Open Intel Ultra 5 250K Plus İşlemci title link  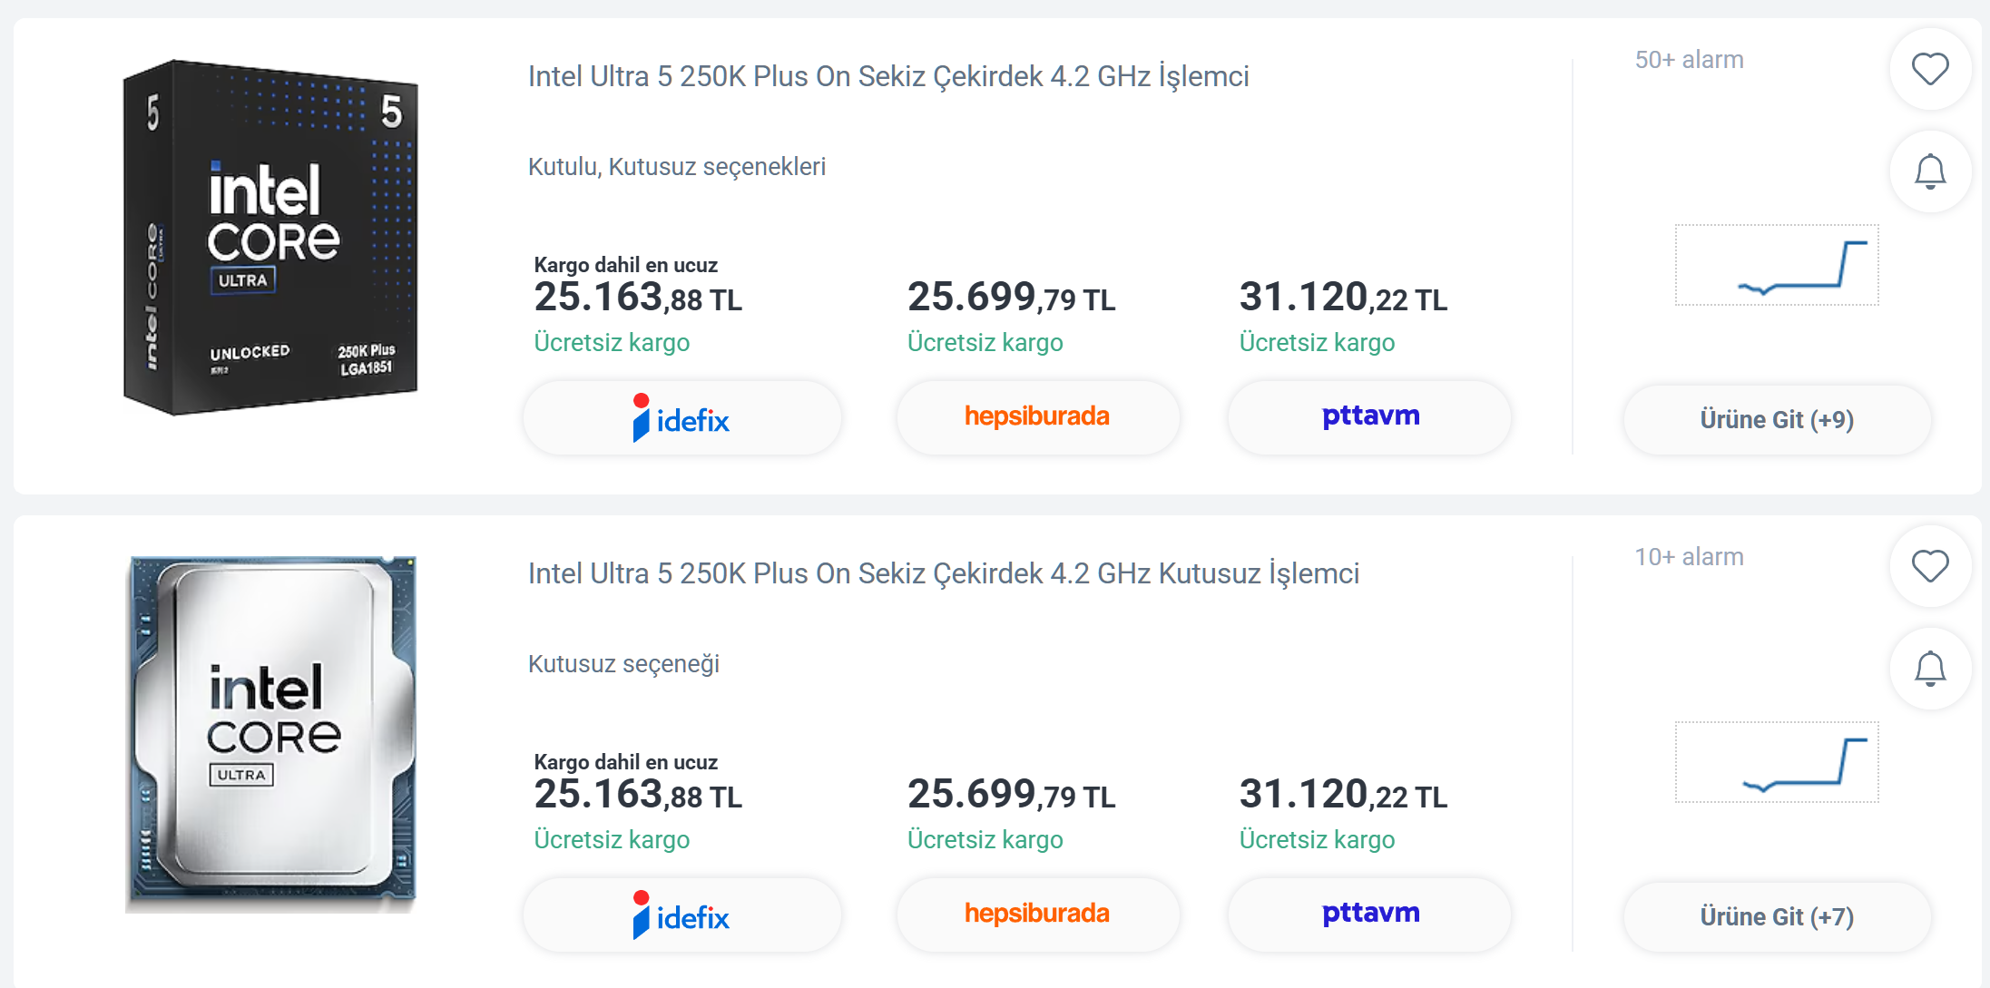coord(888,76)
